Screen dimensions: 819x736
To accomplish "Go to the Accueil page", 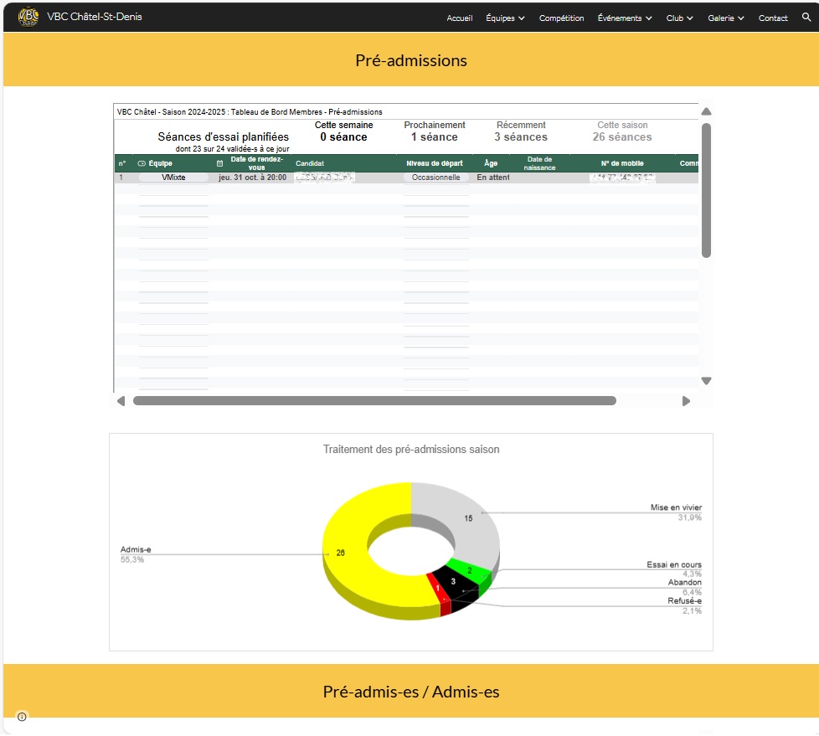I will point(459,18).
